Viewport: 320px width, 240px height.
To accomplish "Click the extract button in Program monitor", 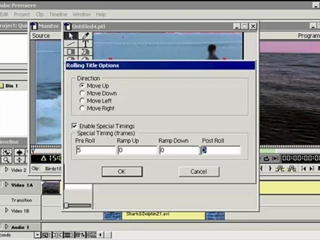I will point(292,169).
